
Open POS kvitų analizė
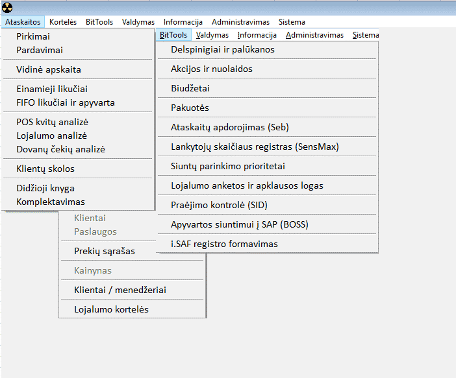pyautogui.click(x=52, y=122)
